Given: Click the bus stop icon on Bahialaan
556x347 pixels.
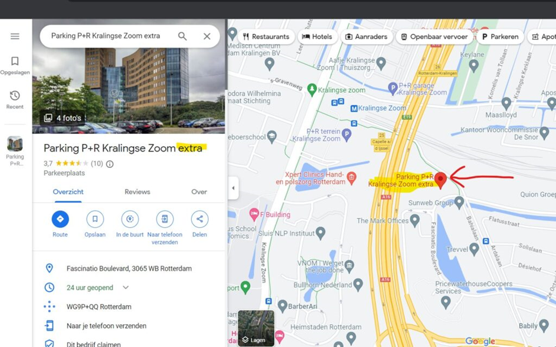Looking at the screenshot, I should coord(486,241).
